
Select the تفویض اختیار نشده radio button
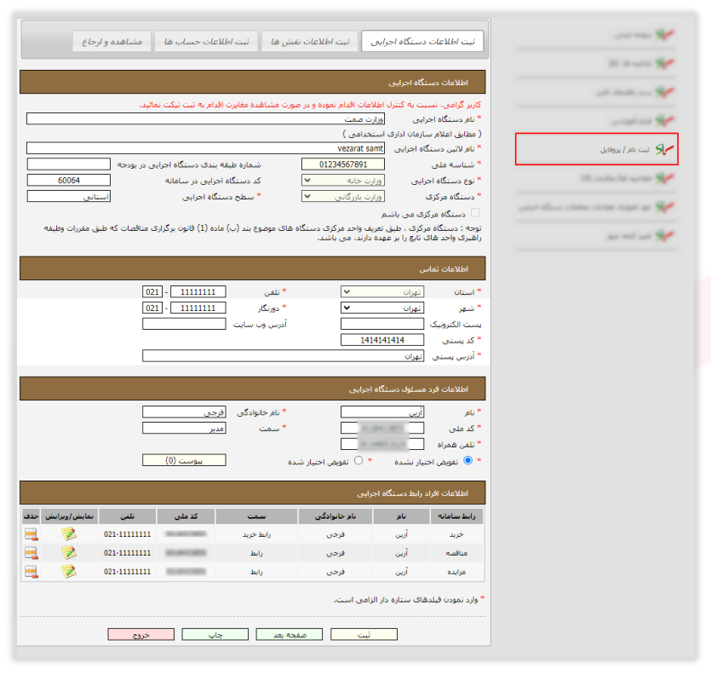click(468, 460)
